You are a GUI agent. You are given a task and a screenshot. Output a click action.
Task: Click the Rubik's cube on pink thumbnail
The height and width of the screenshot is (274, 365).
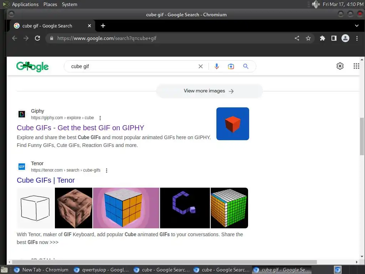click(126, 208)
